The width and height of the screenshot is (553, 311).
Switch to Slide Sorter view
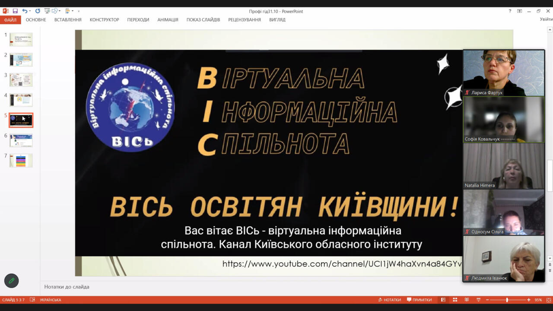tap(455, 300)
